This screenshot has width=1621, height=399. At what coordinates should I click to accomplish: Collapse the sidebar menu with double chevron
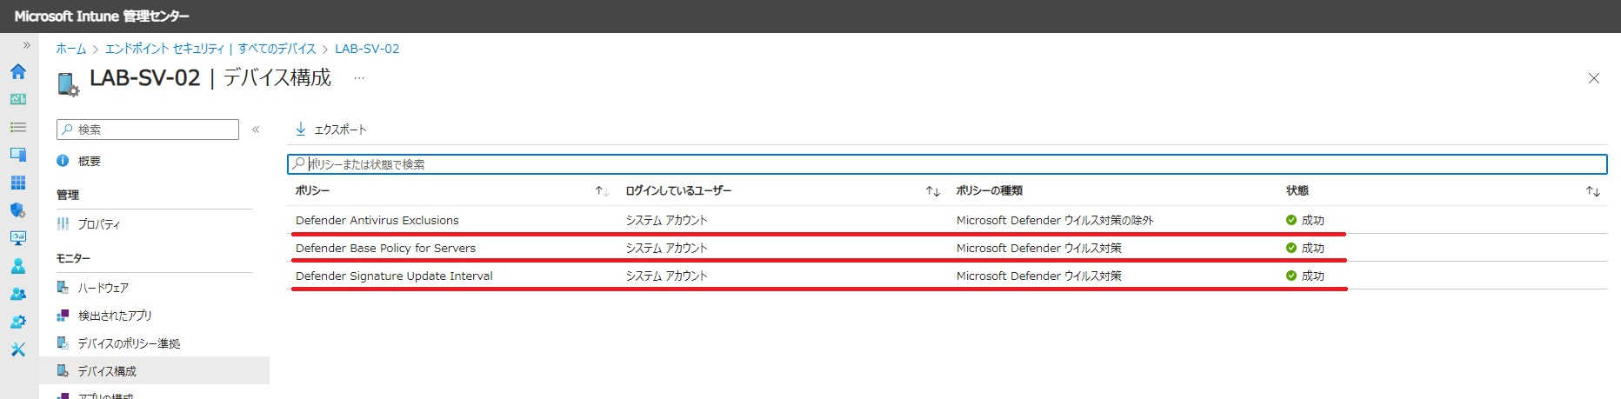click(x=256, y=130)
